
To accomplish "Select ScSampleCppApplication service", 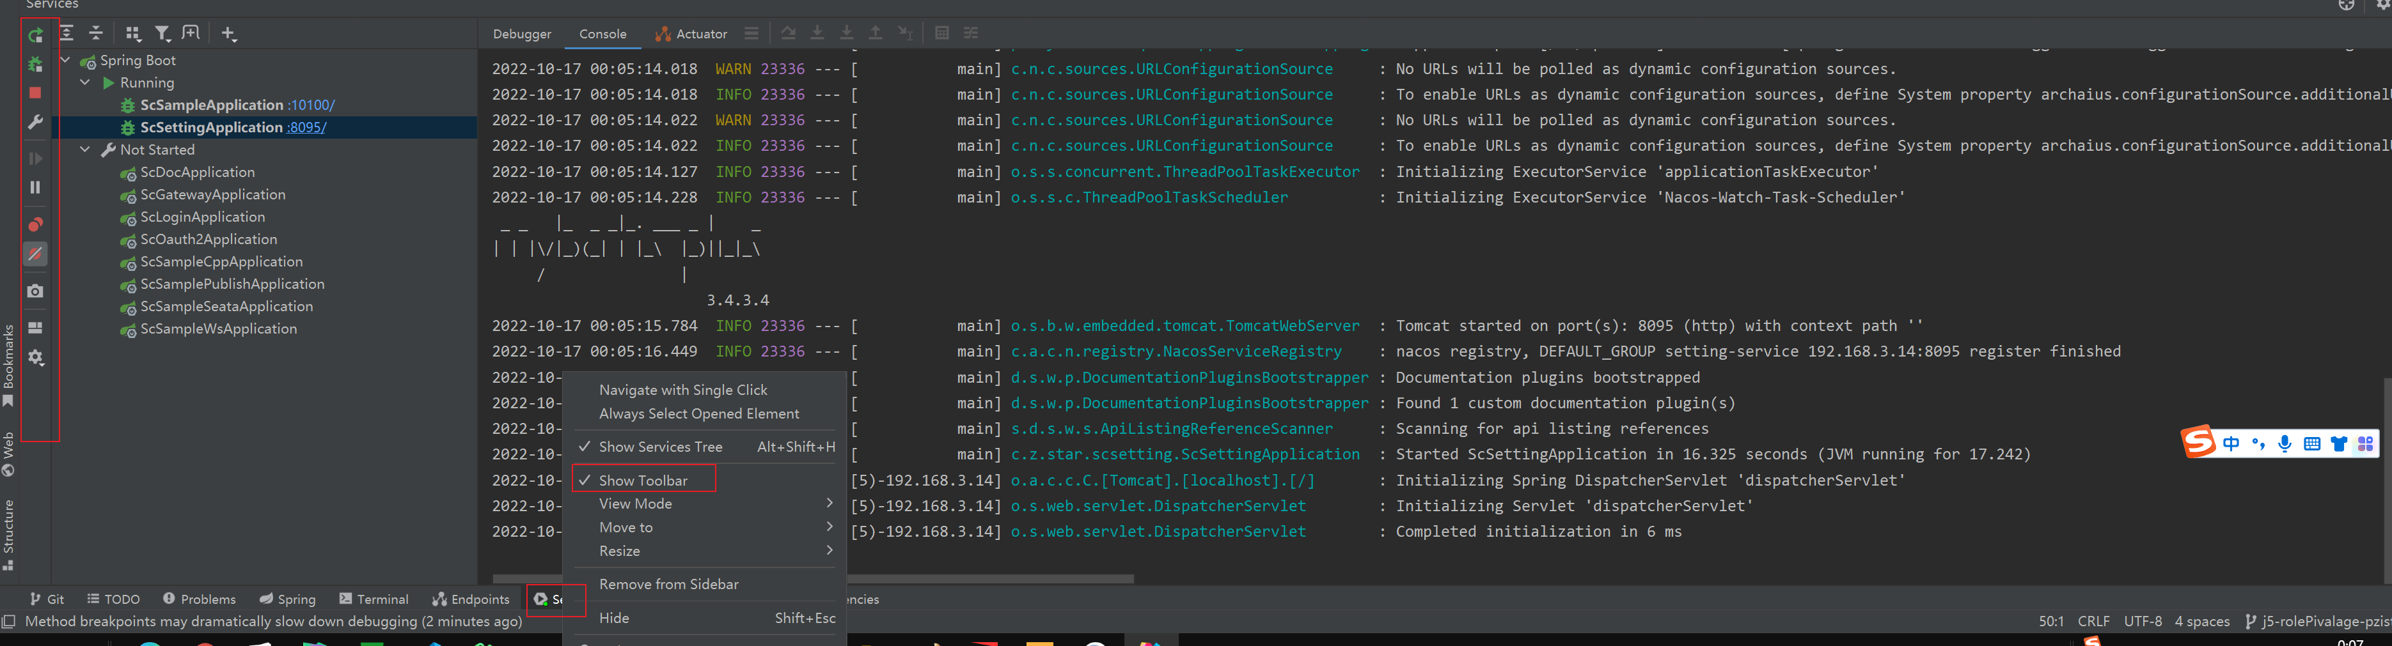I will click(221, 261).
